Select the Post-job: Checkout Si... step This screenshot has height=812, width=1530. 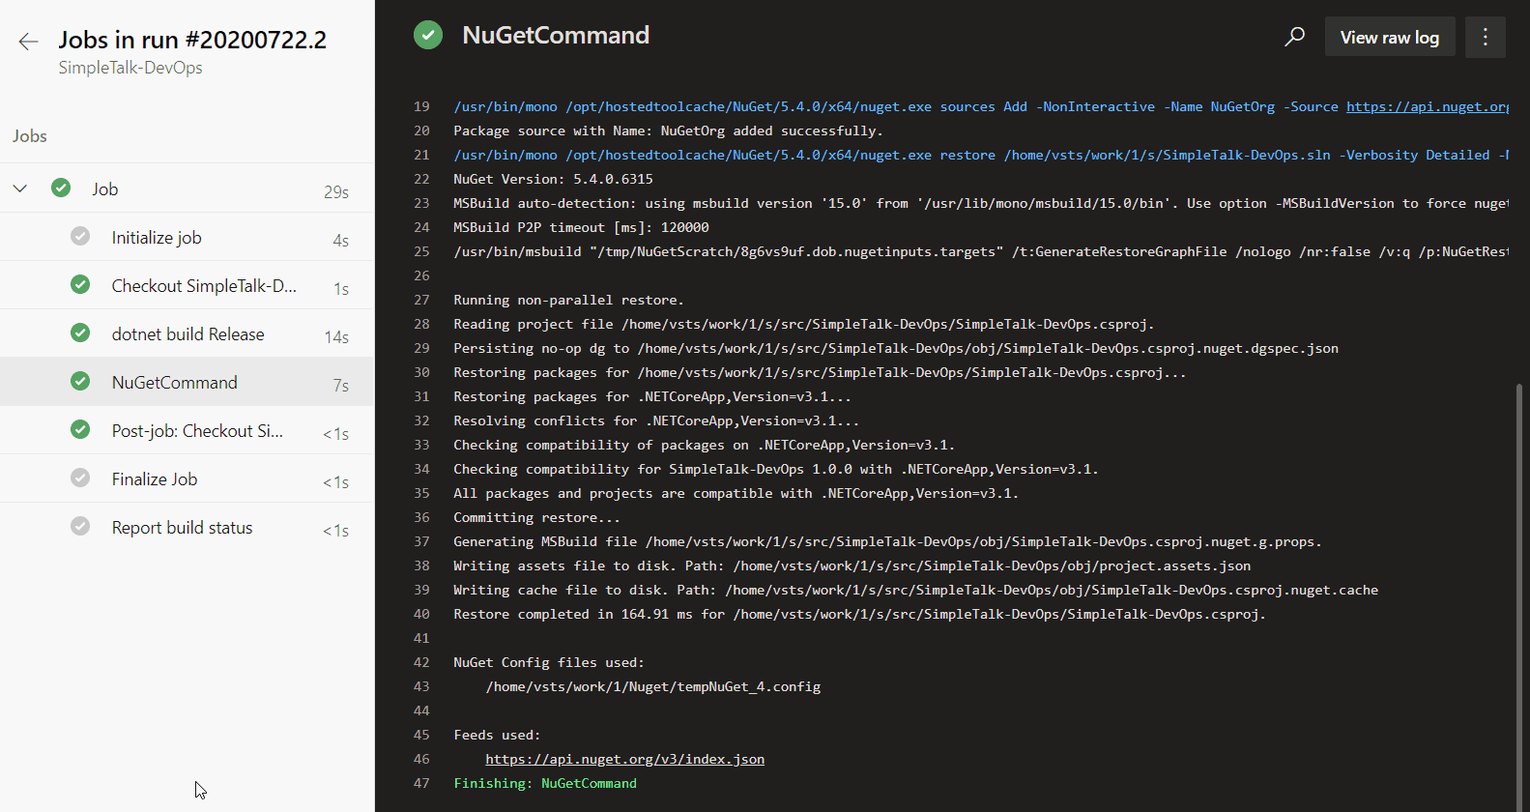187,430
